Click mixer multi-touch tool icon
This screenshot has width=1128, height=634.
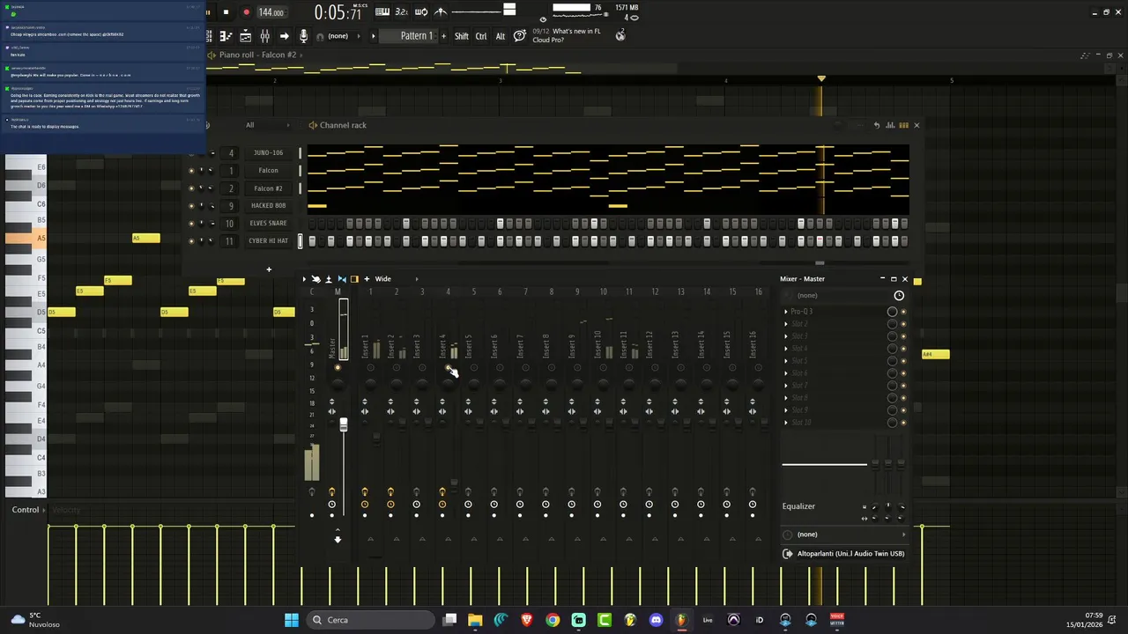(316, 279)
